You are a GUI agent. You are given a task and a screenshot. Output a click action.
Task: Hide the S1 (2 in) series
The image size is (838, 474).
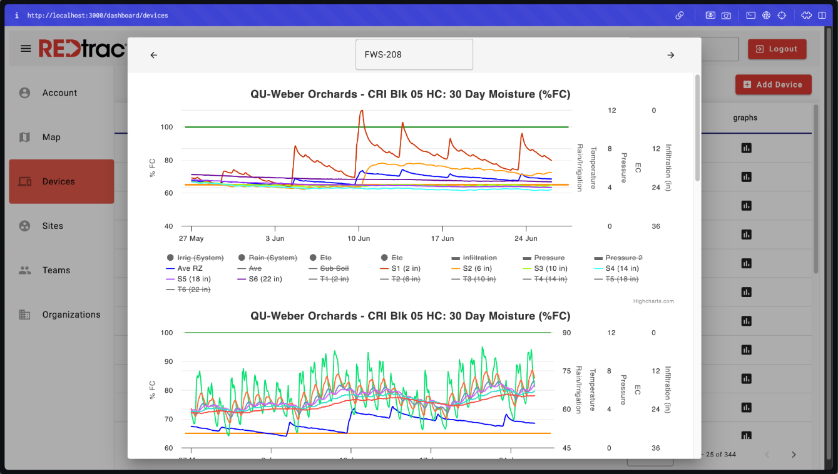pyautogui.click(x=401, y=268)
